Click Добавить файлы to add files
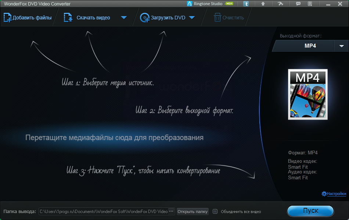Screen dimensions: 349x220 28,18
